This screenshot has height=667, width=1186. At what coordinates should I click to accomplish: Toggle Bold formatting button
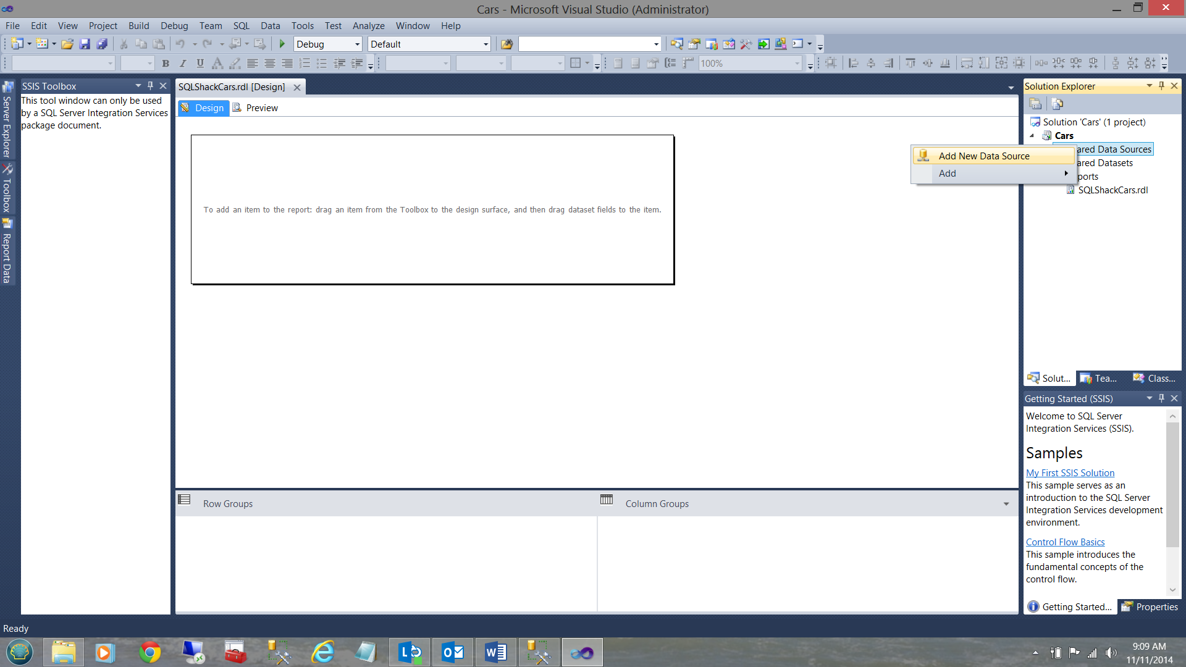coord(165,63)
